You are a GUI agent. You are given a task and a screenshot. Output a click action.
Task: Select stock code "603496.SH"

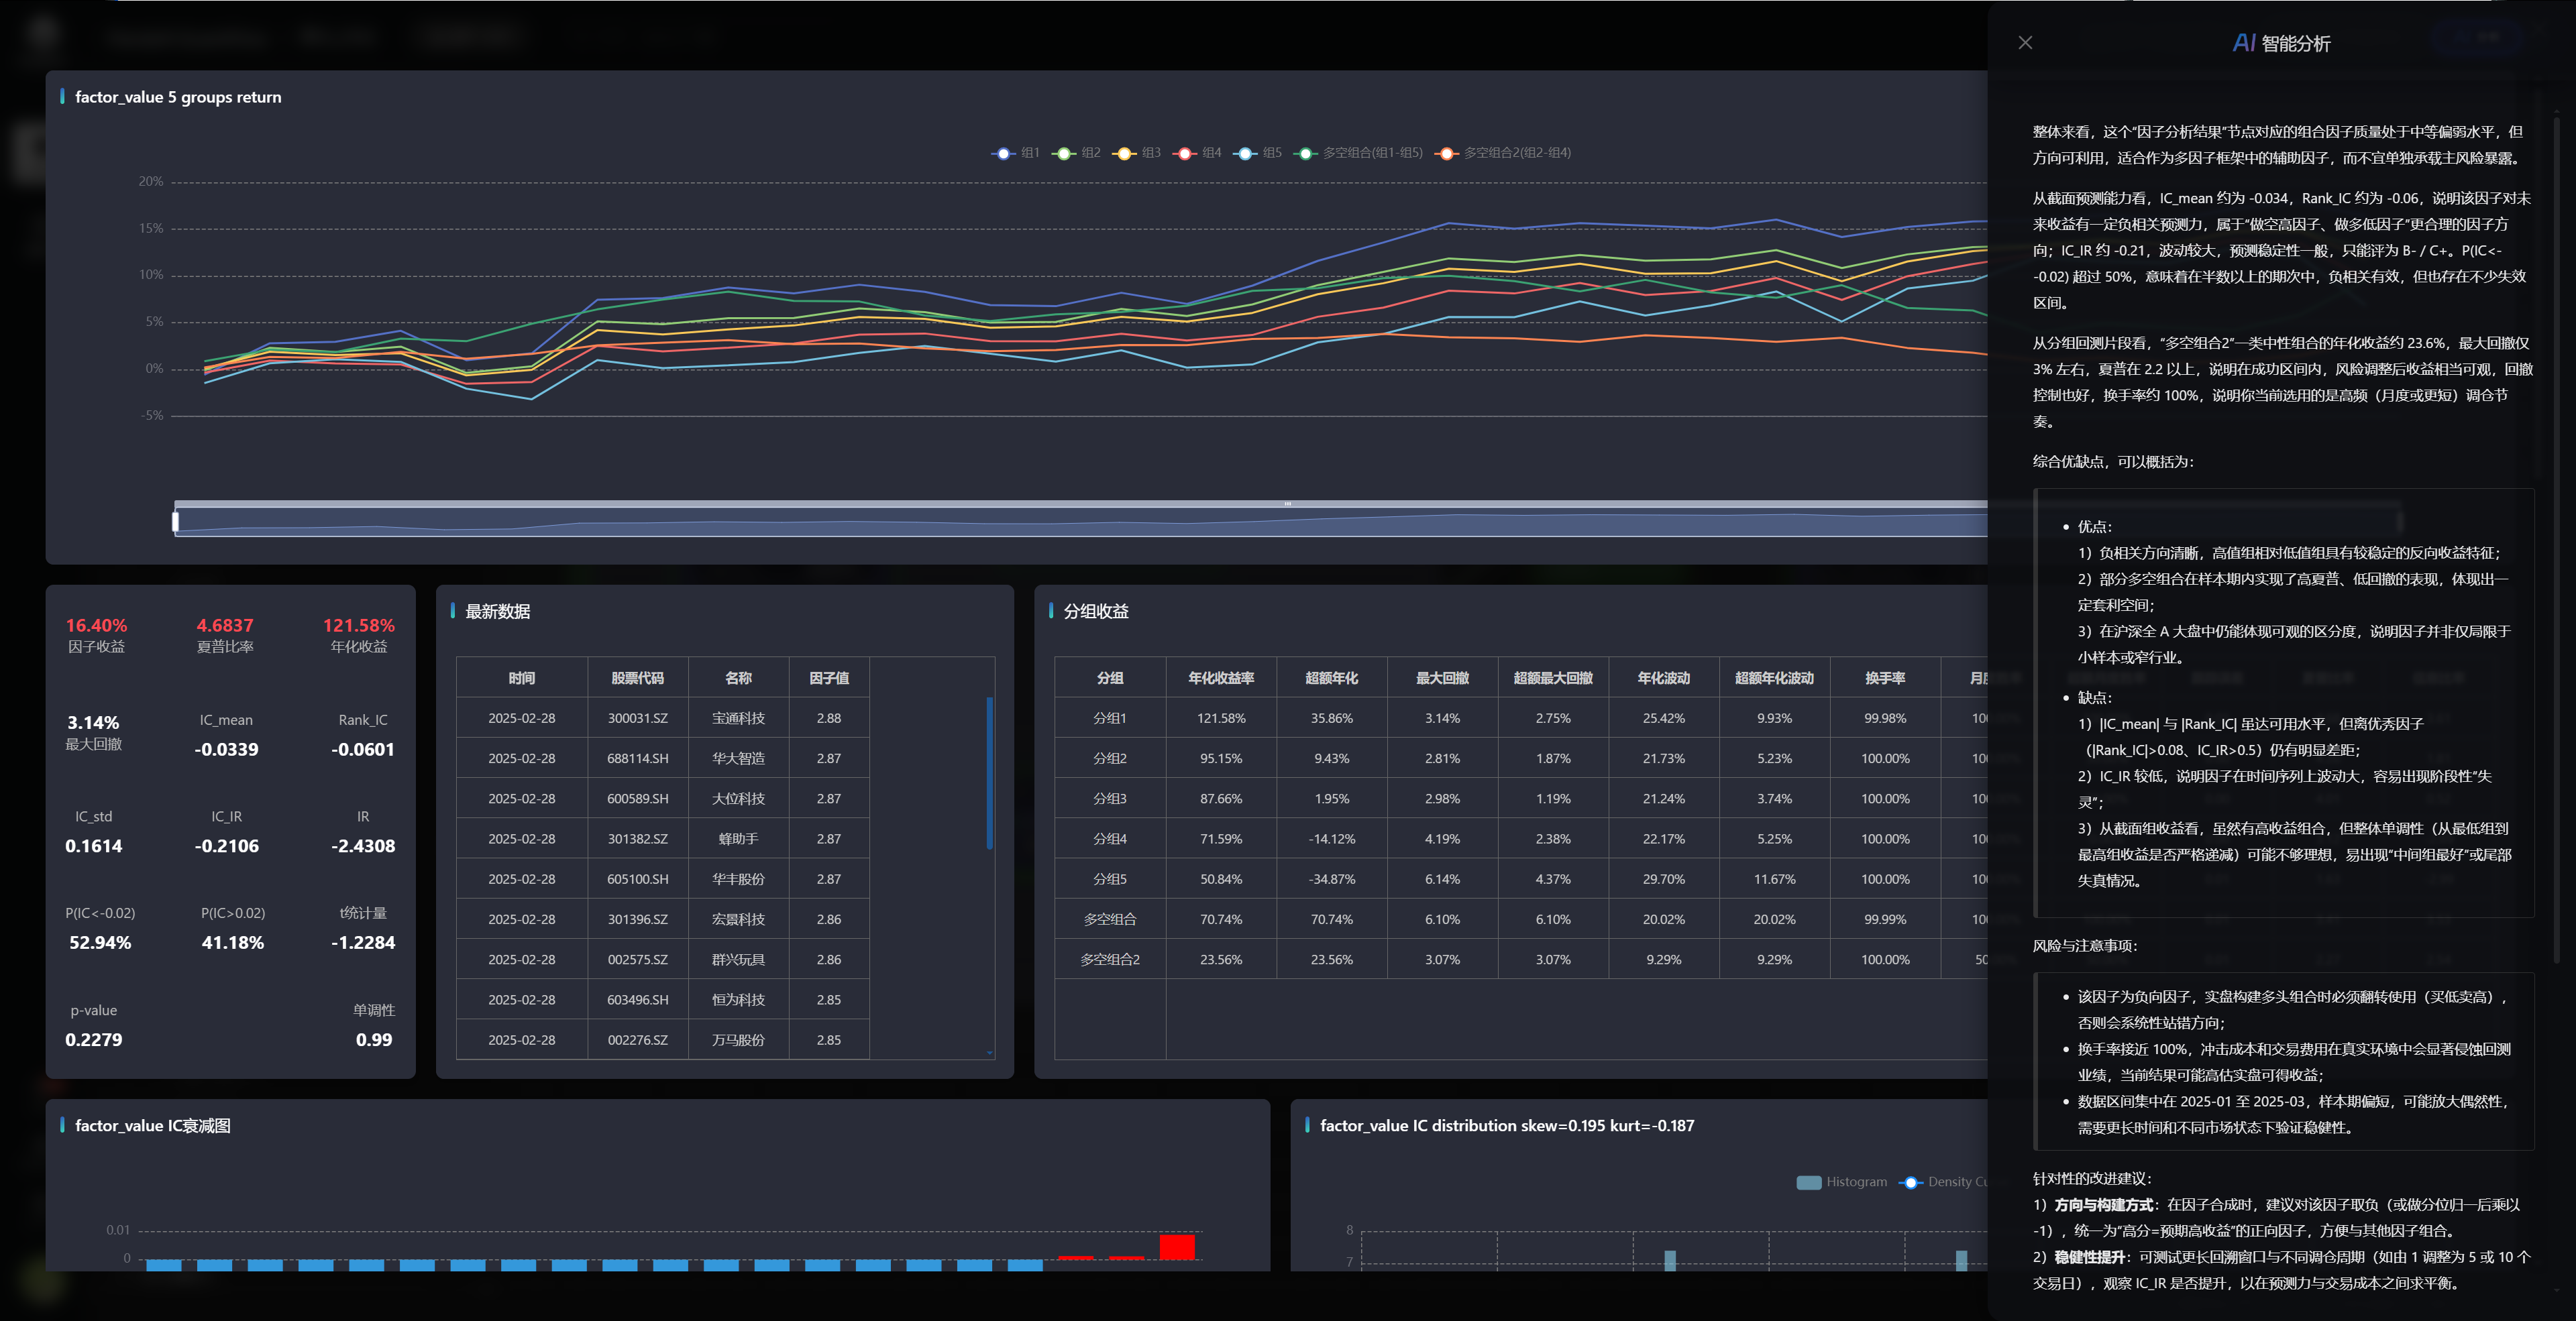pos(638,999)
